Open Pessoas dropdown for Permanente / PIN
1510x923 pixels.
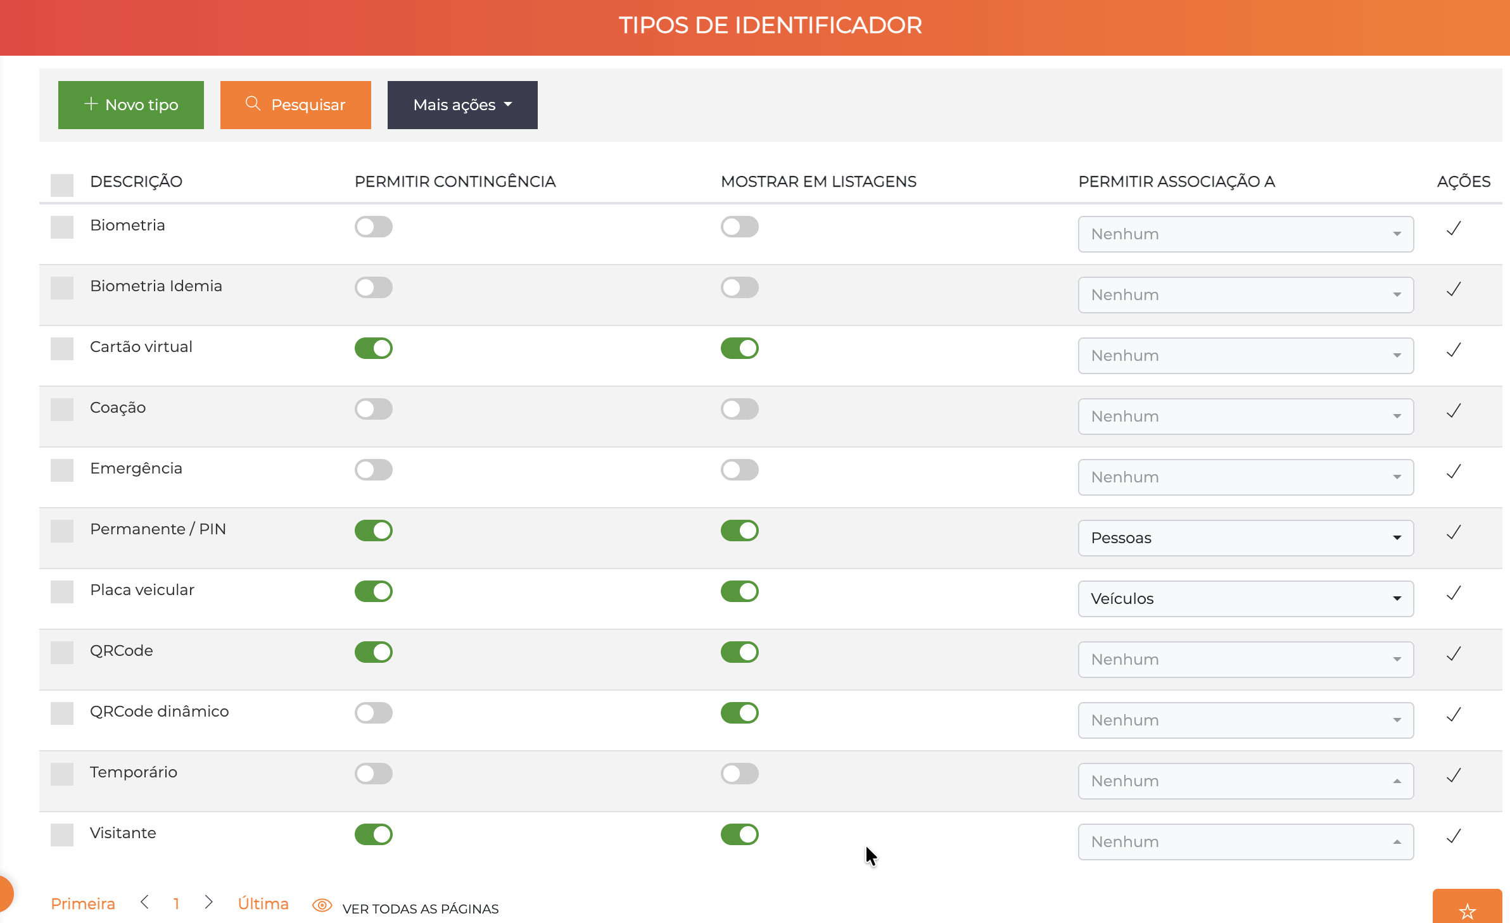1246,538
